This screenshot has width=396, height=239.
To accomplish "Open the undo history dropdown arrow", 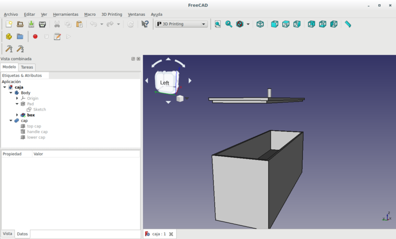I will (102, 24).
